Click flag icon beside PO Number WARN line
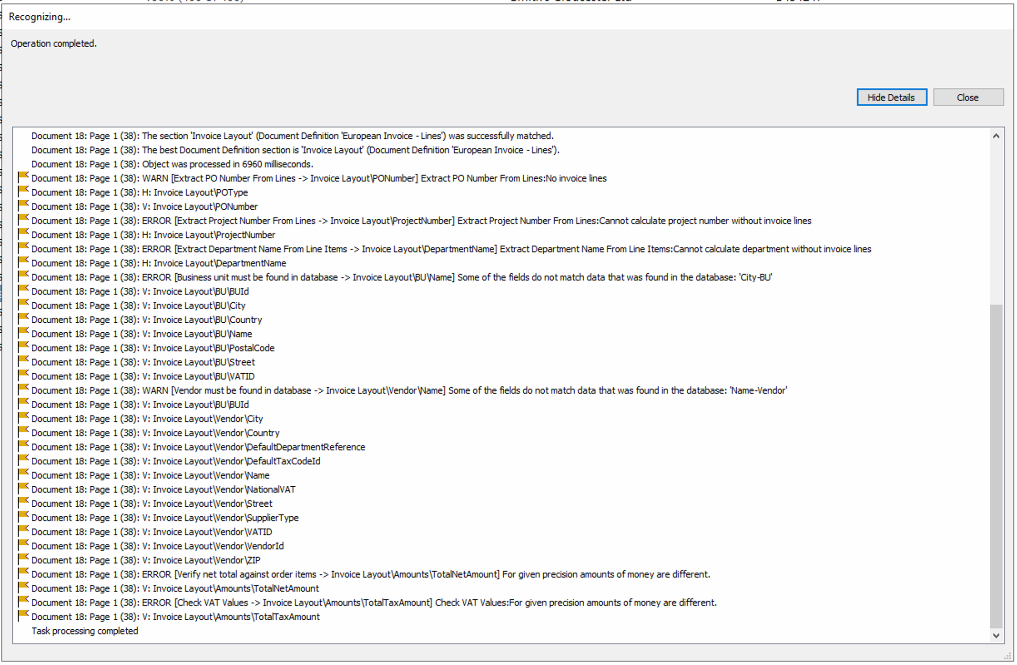This screenshot has height=665, width=1017. pos(23,178)
